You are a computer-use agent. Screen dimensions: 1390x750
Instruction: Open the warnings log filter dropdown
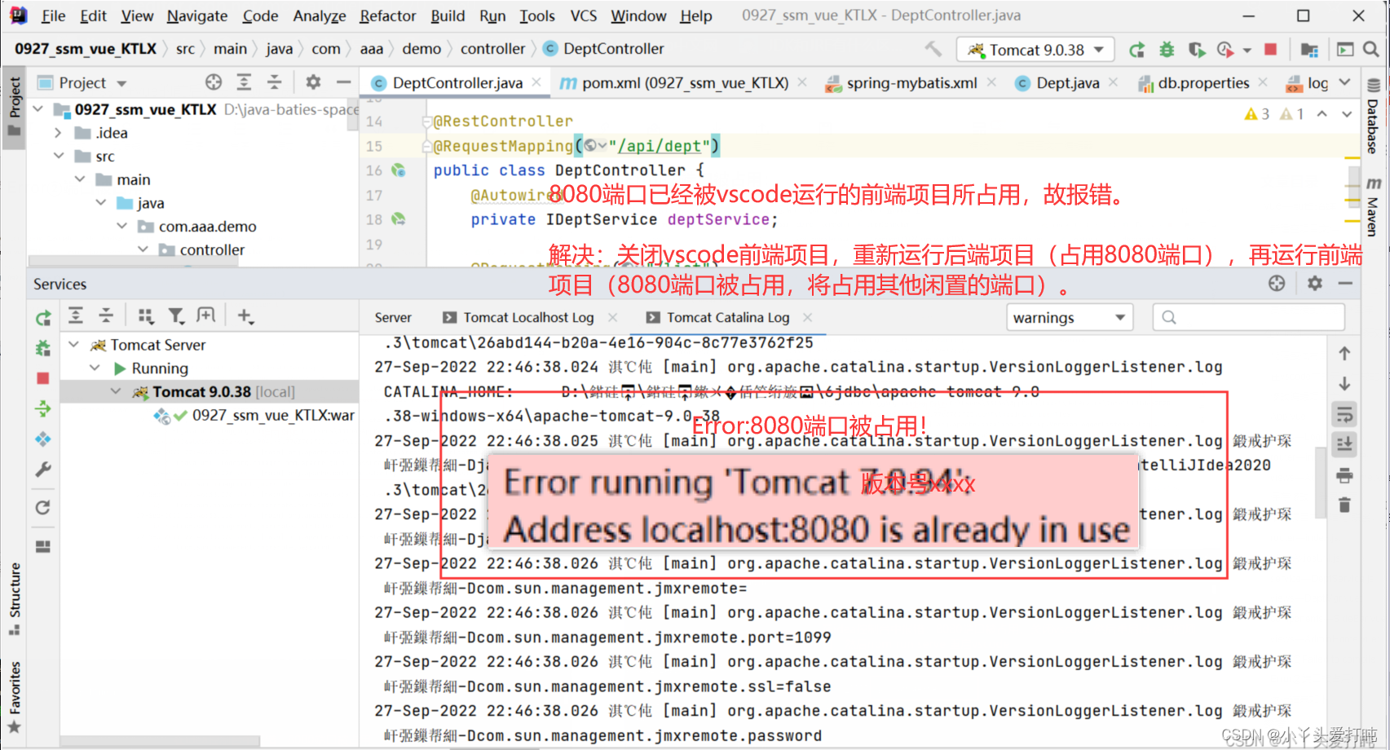tap(1070, 317)
